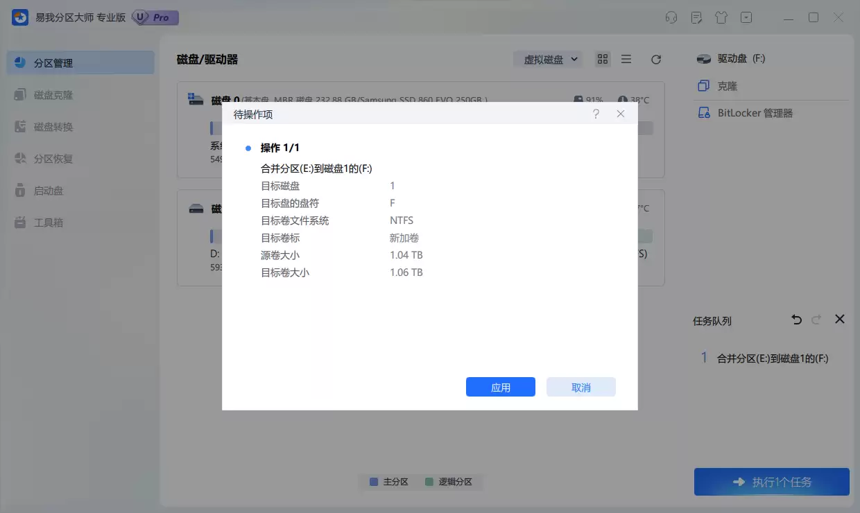Open the title bar window options dropdown
The height and width of the screenshot is (513, 860).
pyautogui.click(x=746, y=17)
